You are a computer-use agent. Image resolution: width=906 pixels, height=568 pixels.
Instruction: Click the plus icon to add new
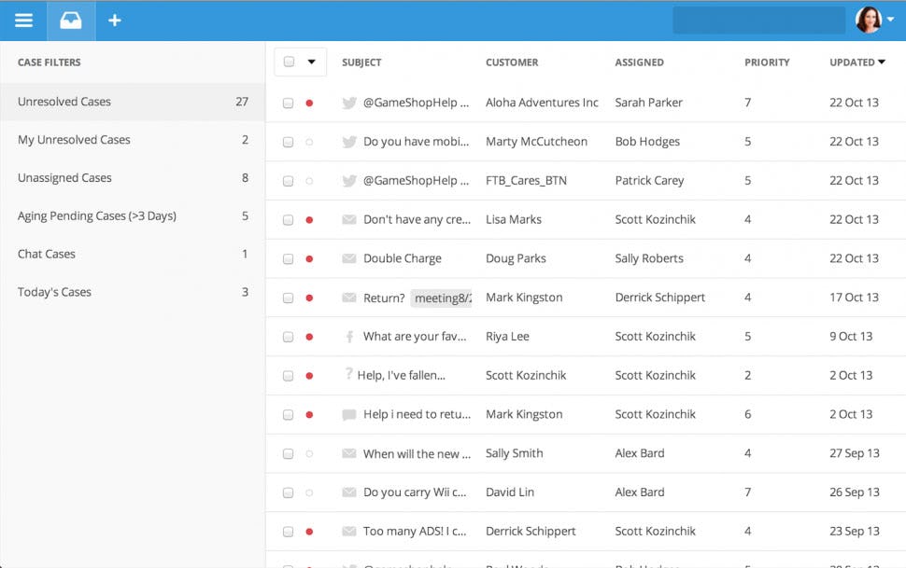(x=115, y=21)
